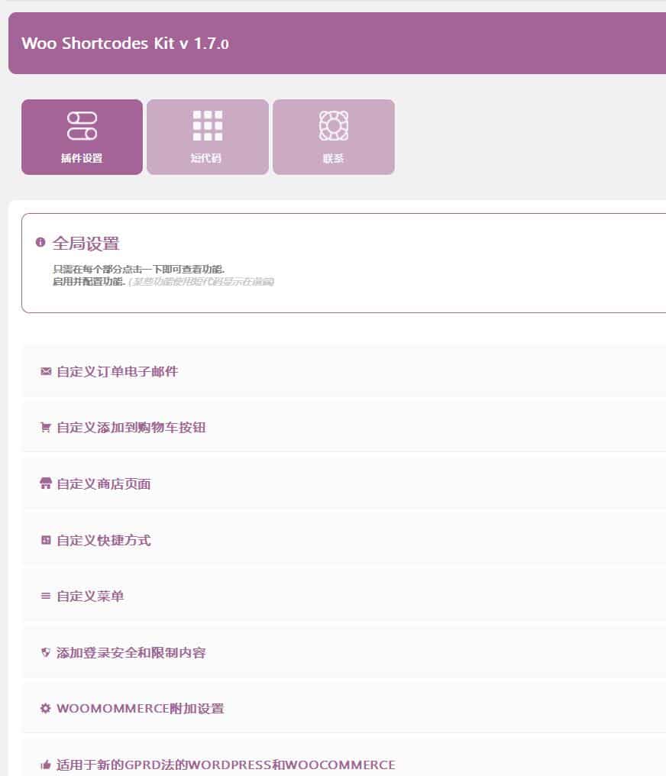Click the lifebuoy support icon
Viewport: 666px width, 776px height.
[334, 126]
